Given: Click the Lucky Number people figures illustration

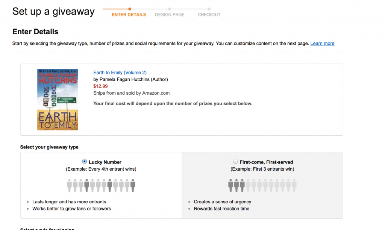Looking at the screenshot, I should [101, 185].
